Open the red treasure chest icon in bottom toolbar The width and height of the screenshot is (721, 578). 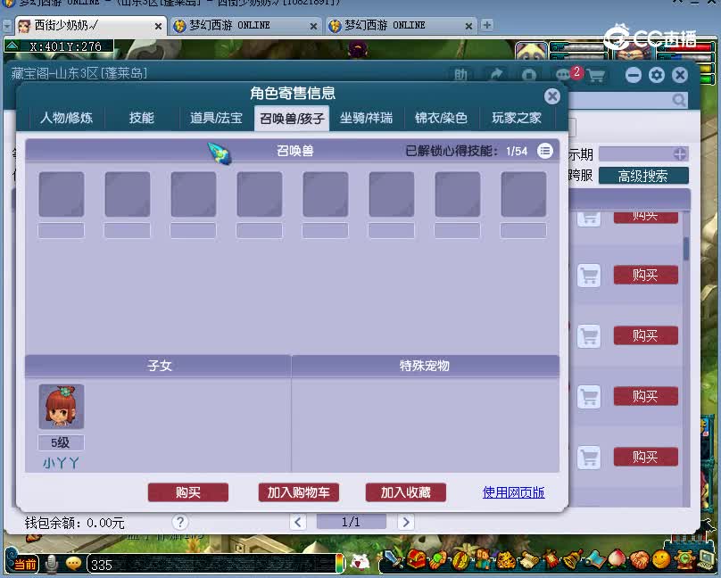(x=417, y=558)
